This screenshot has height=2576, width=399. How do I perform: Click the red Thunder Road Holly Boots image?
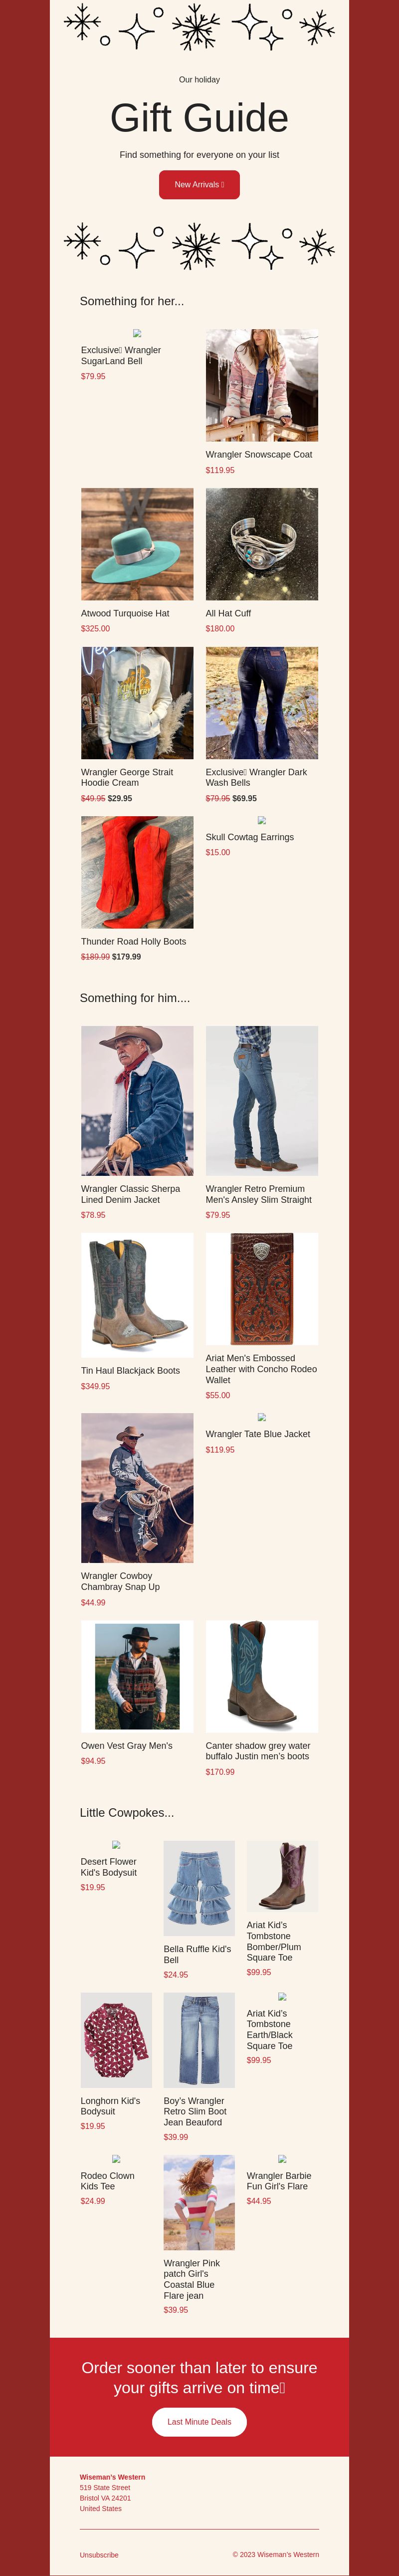[x=137, y=872]
